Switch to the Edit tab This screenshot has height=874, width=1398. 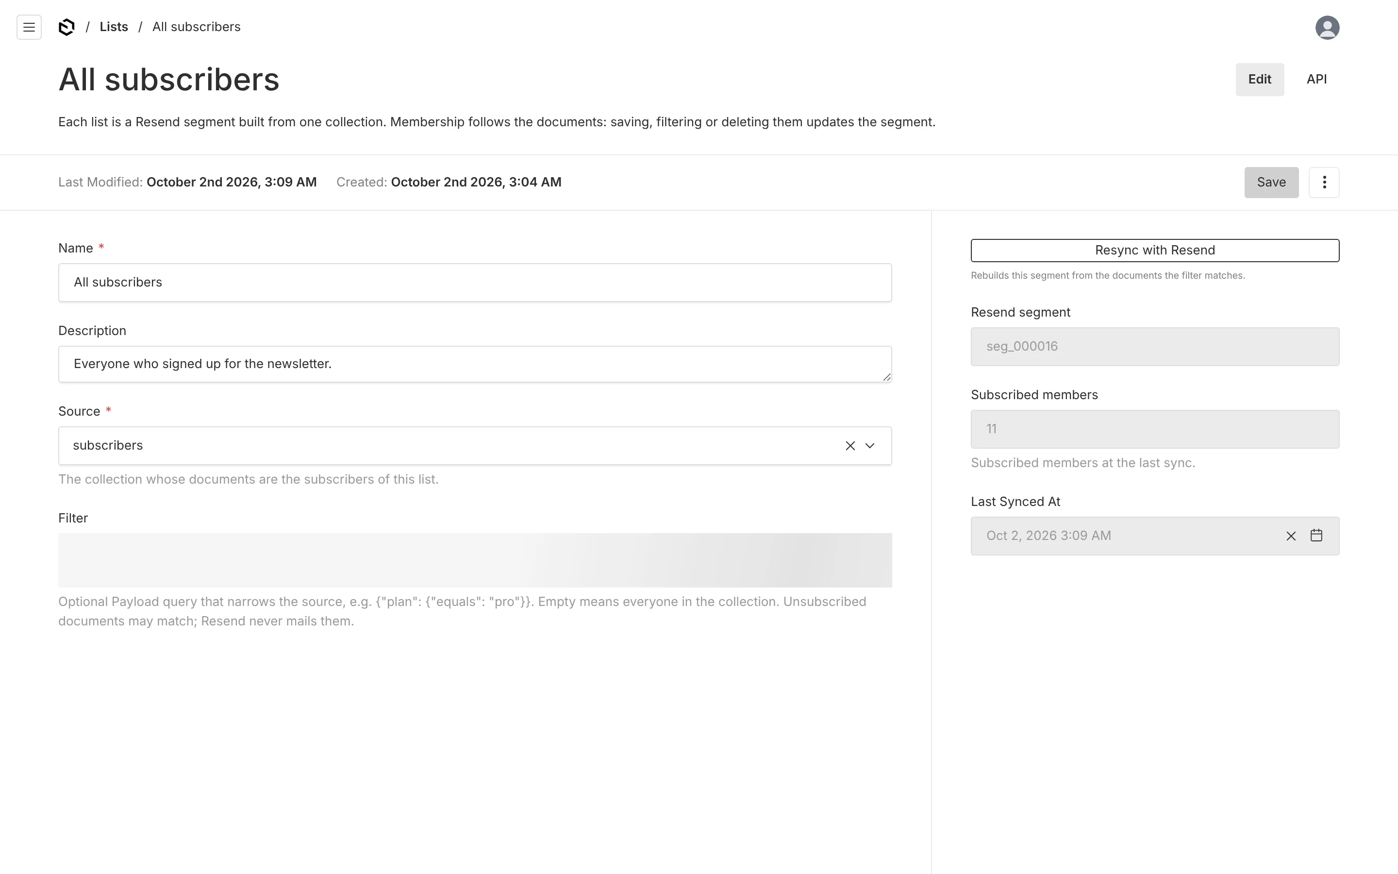coord(1259,80)
